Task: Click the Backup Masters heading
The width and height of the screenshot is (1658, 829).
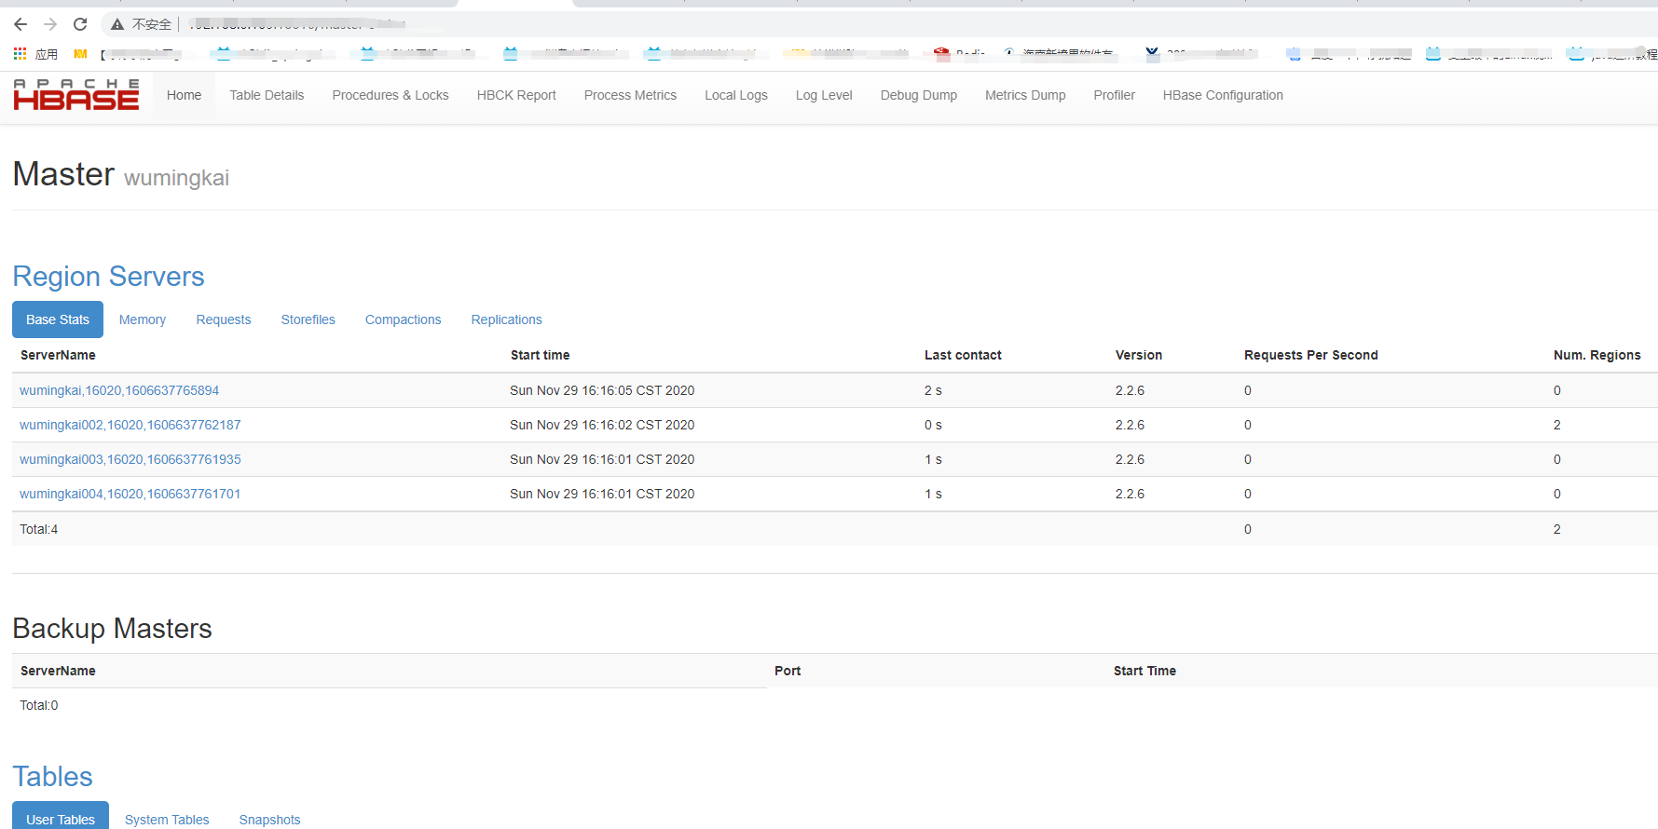Action: [113, 629]
